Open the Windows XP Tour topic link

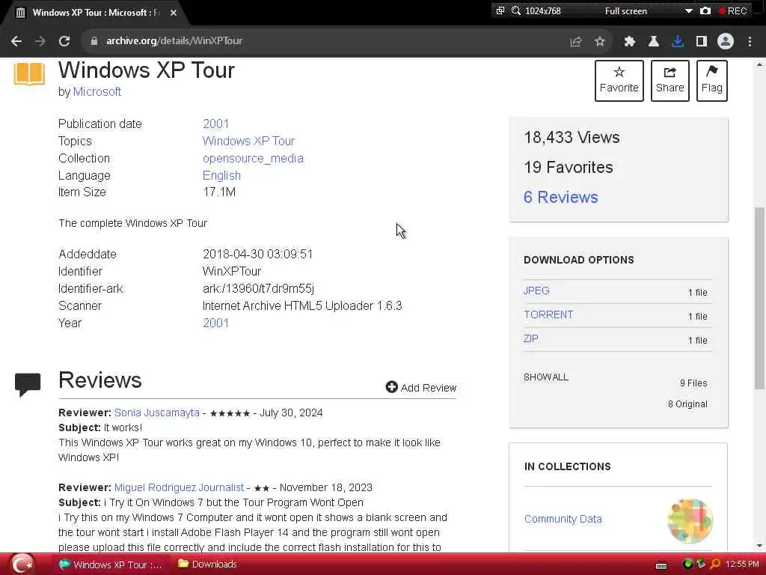[x=248, y=141]
